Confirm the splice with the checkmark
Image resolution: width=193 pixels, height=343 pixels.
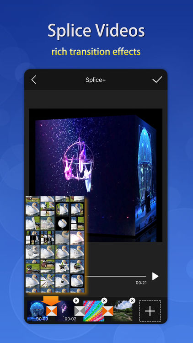click(157, 80)
